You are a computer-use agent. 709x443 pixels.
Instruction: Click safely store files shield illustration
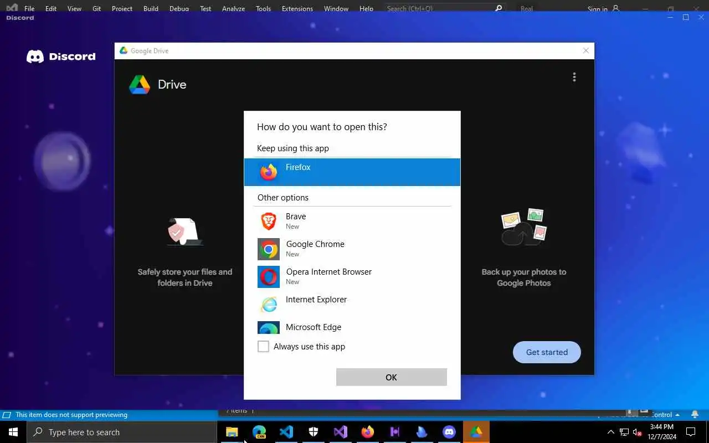[x=184, y=231]
